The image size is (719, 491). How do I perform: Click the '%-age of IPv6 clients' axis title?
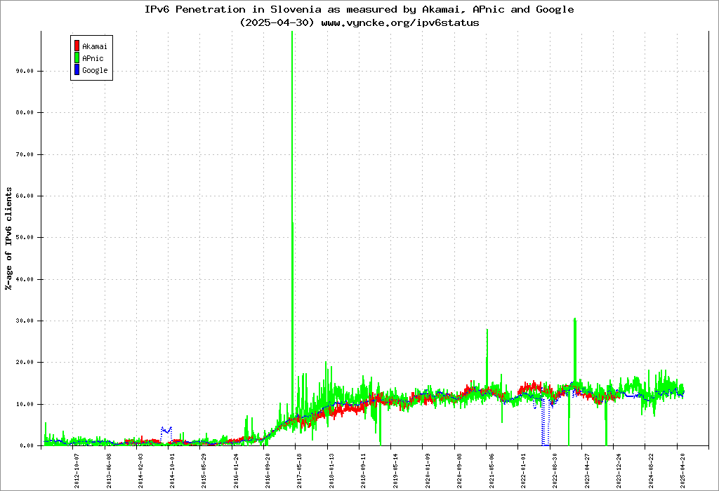point(8,238)
